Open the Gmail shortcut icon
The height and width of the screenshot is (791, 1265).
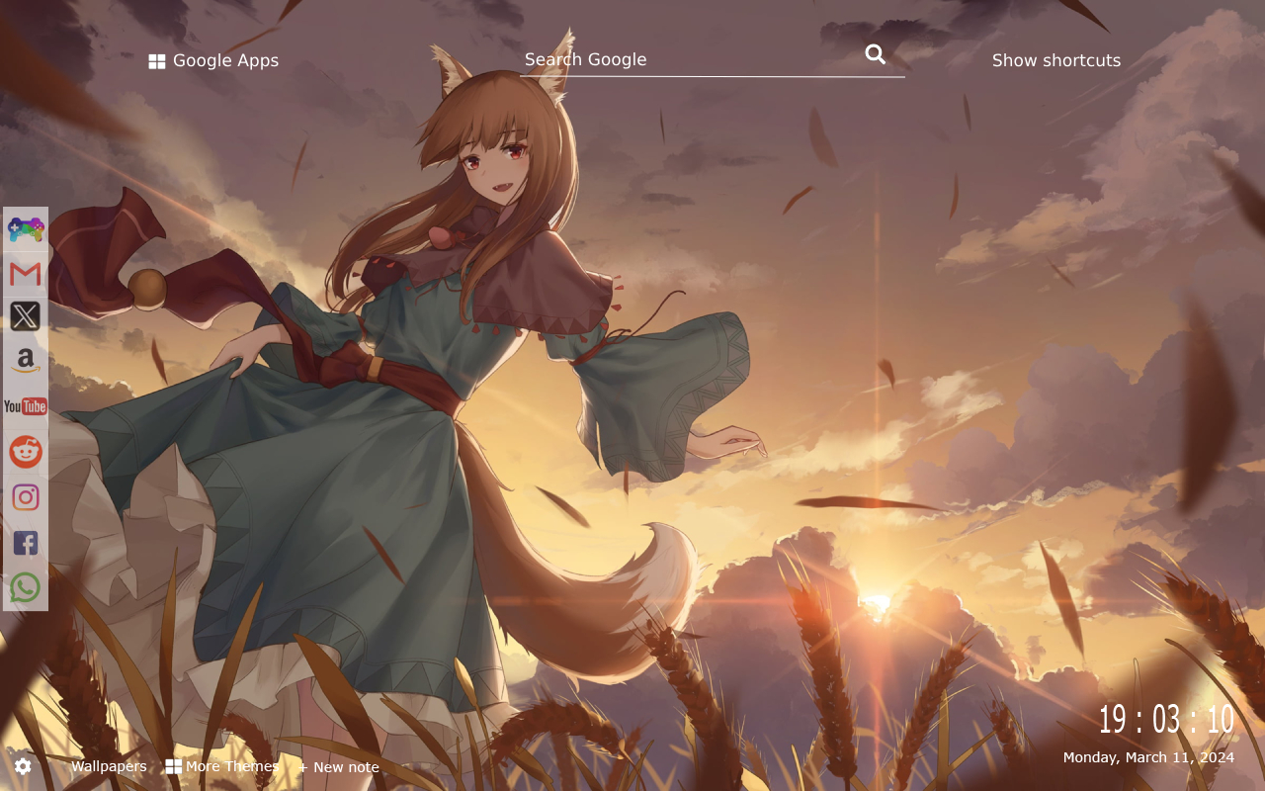point(26,274)
